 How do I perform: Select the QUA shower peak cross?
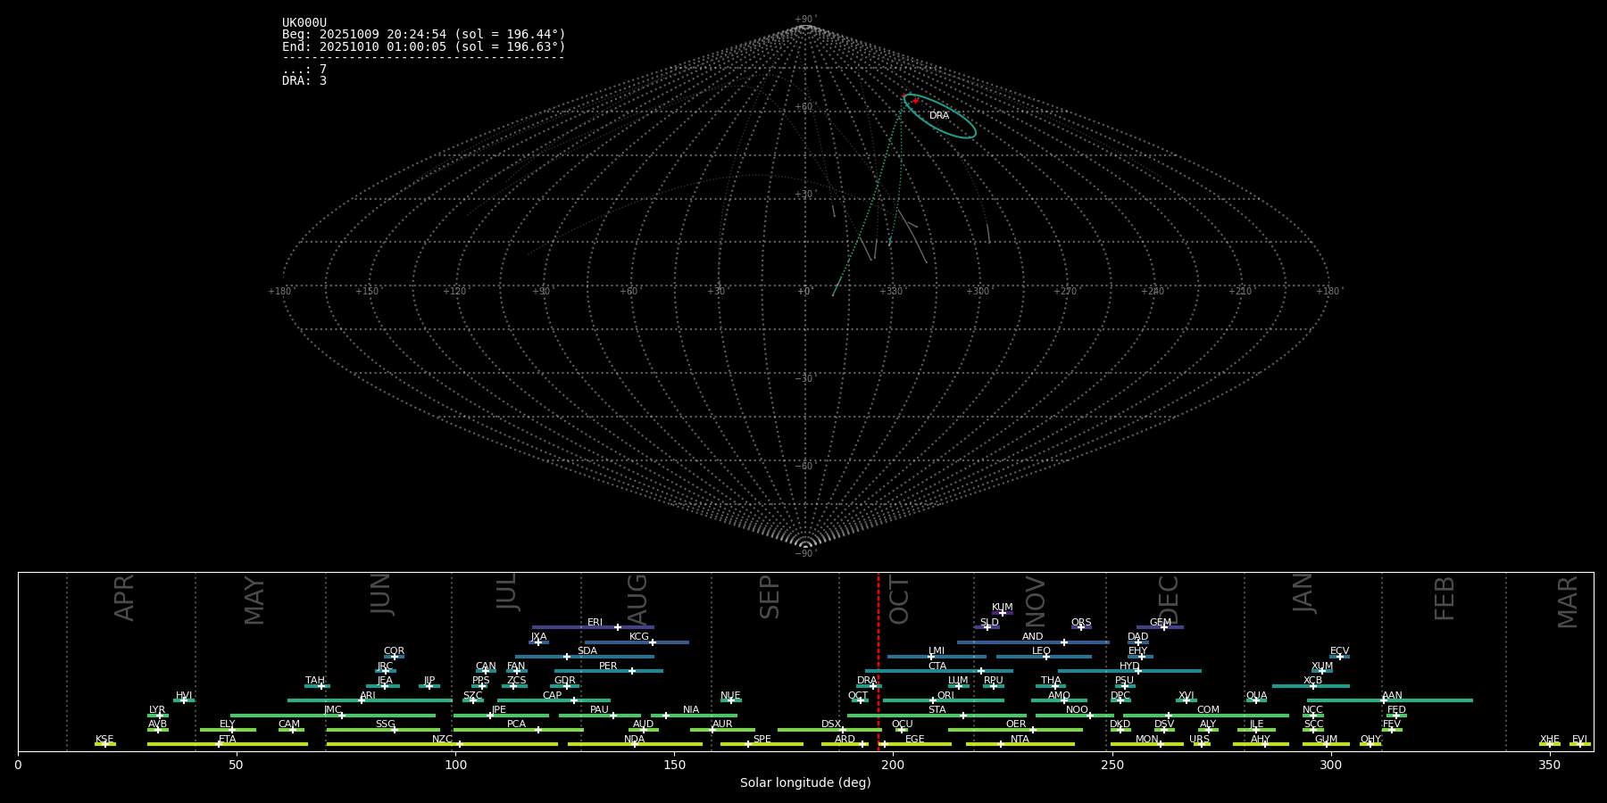[x=1255, y=700]
